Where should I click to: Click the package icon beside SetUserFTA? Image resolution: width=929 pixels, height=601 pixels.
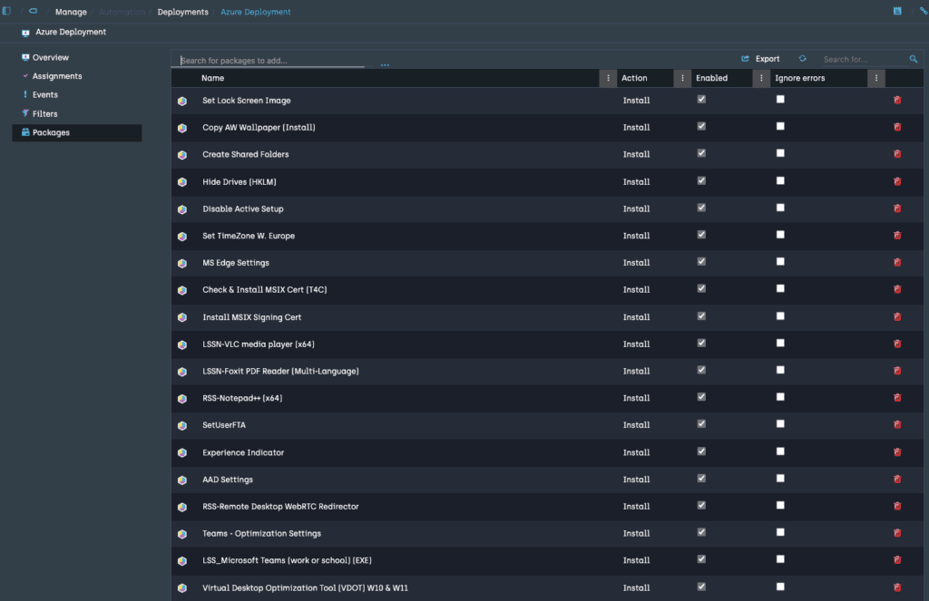(182, 425)
